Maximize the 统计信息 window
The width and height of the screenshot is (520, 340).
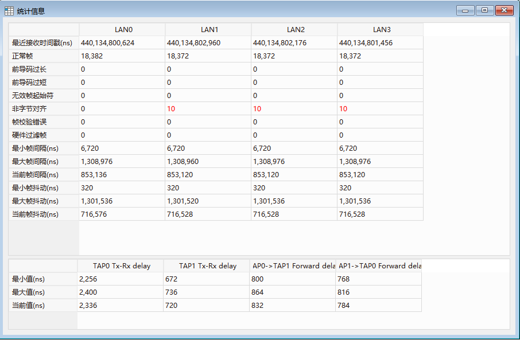click(484, 10)
